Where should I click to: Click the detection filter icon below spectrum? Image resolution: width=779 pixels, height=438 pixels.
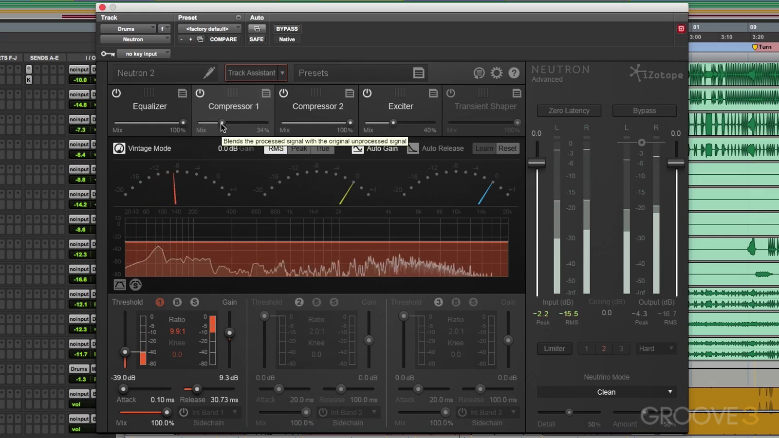click(x=120, y=285)
